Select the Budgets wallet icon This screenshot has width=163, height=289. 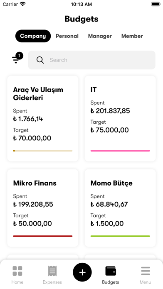click(x=111, y=271)
